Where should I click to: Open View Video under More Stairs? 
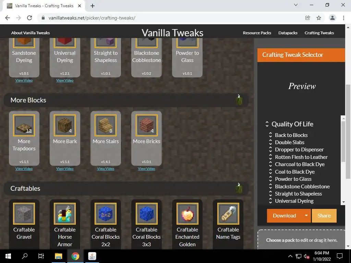tap(106, 168)
